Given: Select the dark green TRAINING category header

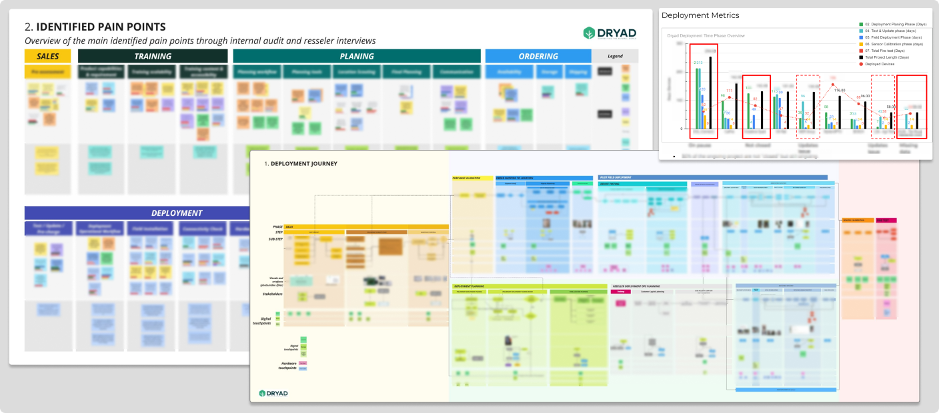Looking at the screenshot, I should tap(153, 57).
